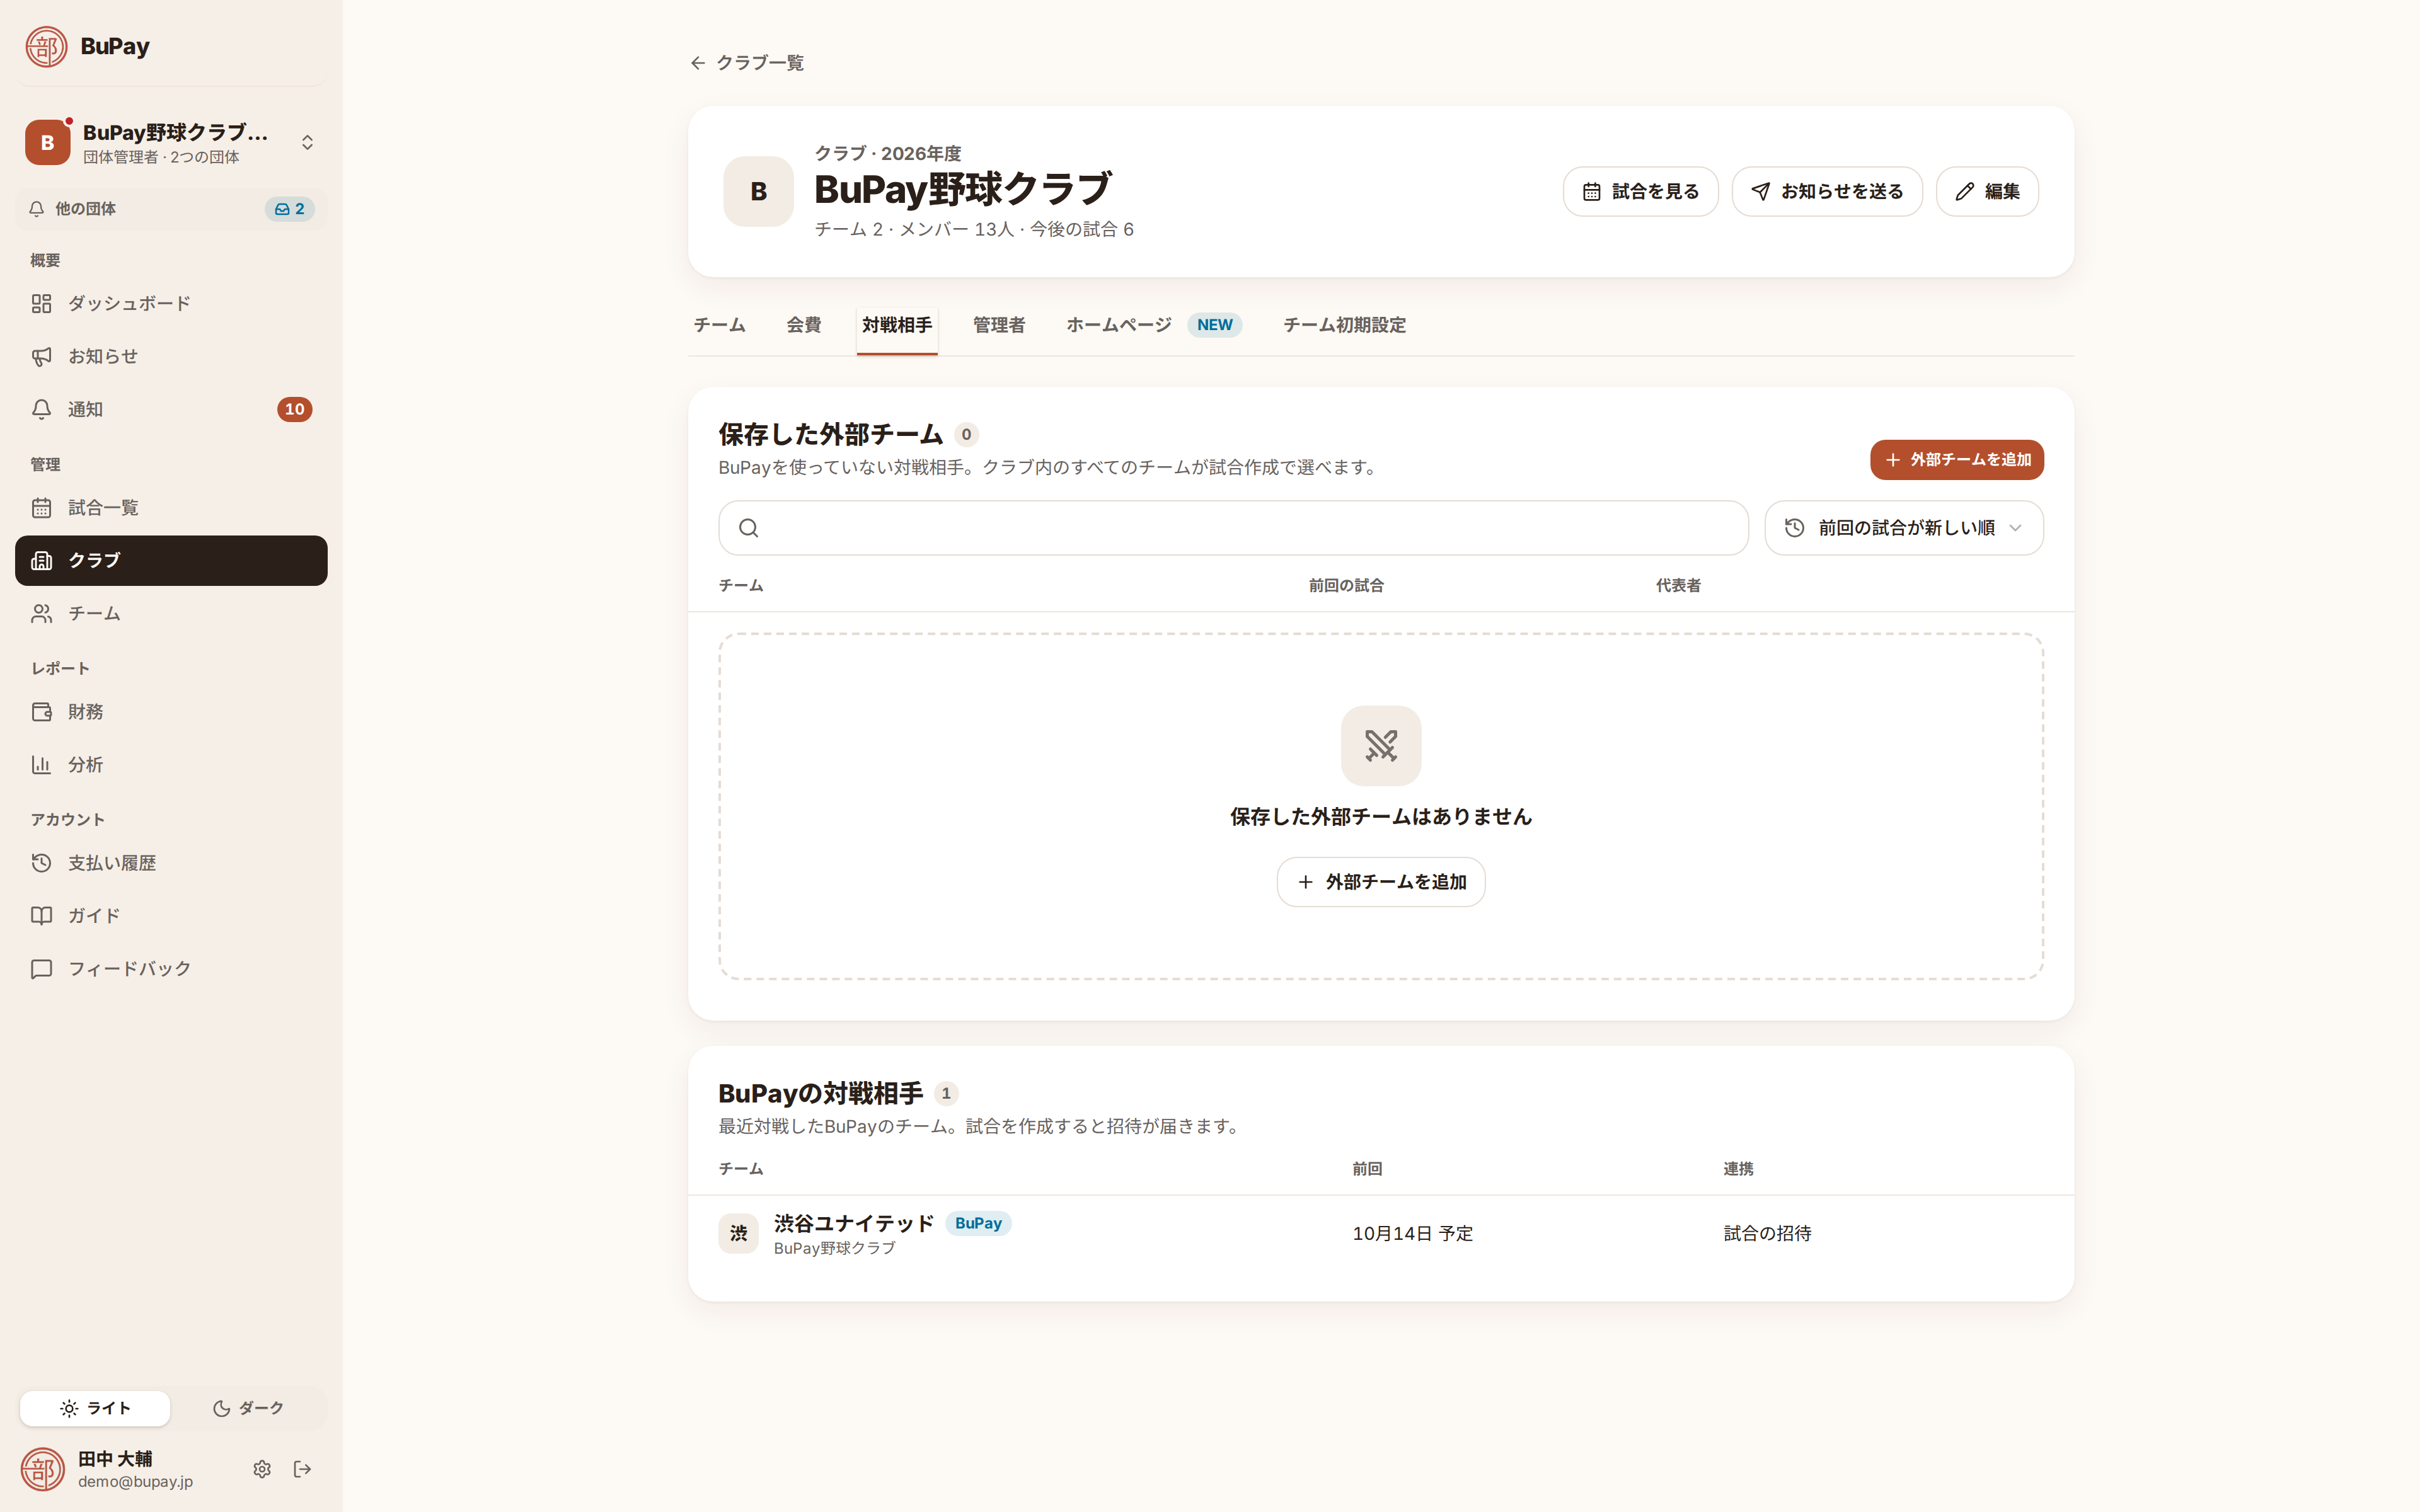
Task: Open ガイド book item in sidebar
Action: (171, 916)
